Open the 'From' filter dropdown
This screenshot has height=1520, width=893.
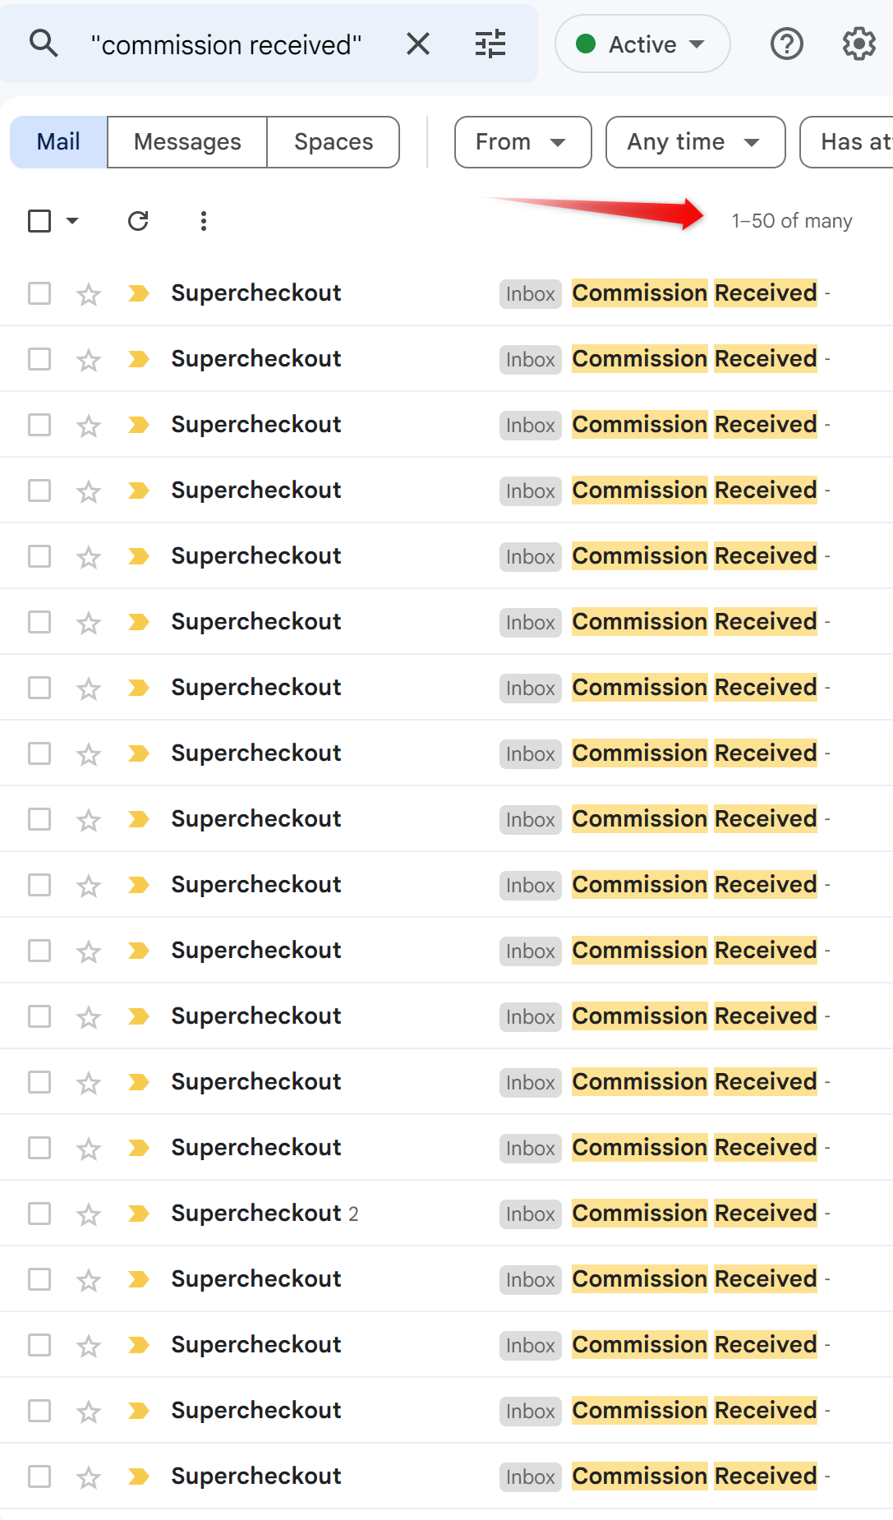pos(522,141)
